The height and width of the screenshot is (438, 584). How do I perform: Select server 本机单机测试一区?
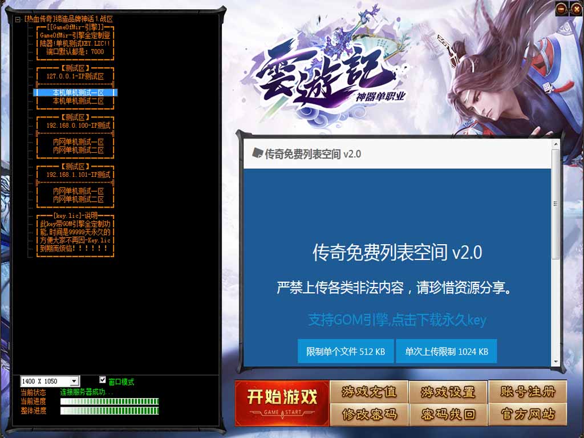click(x=78, y=92)
